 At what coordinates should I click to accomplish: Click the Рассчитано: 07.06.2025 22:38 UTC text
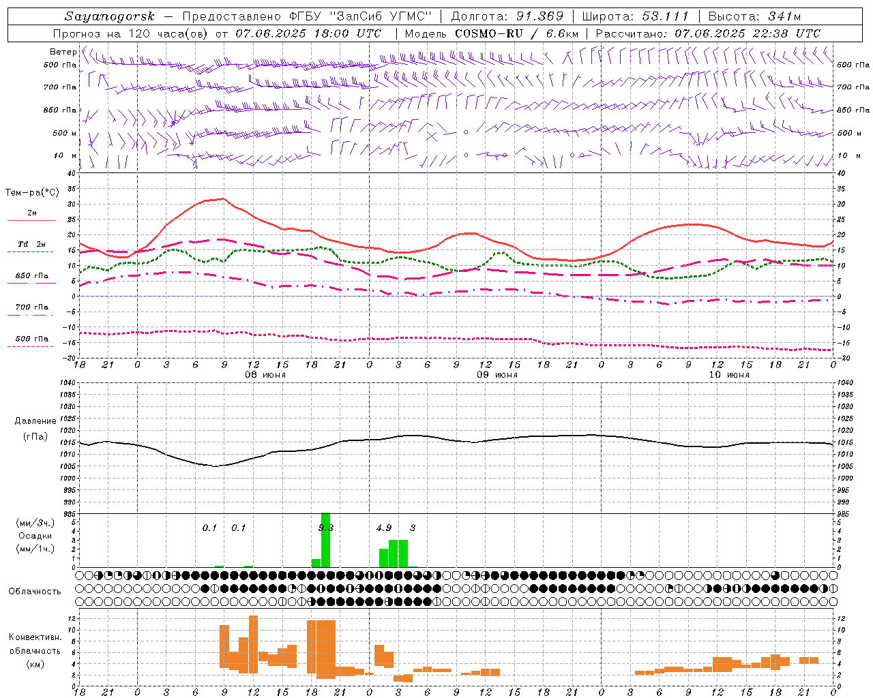pos(708,33)
